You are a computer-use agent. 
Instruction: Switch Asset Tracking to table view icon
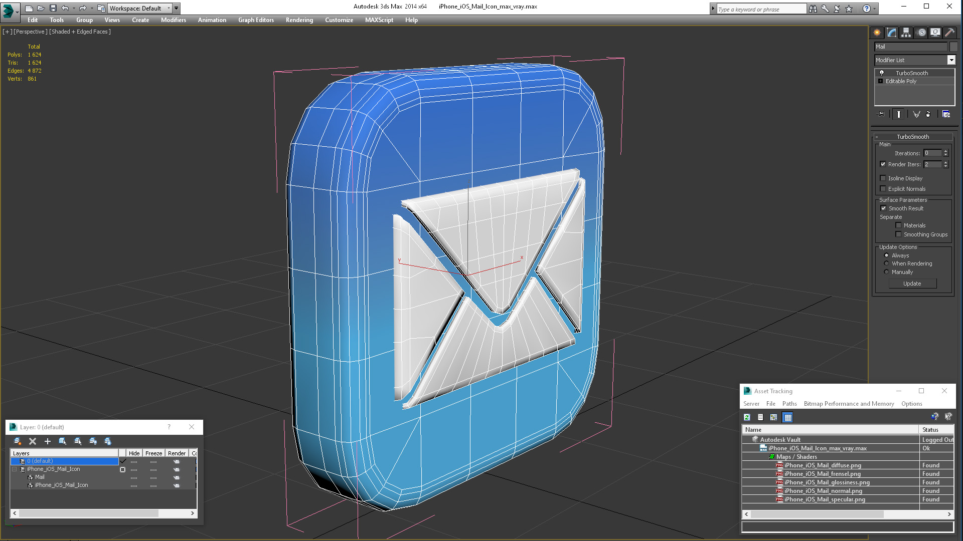coord(788,417)
